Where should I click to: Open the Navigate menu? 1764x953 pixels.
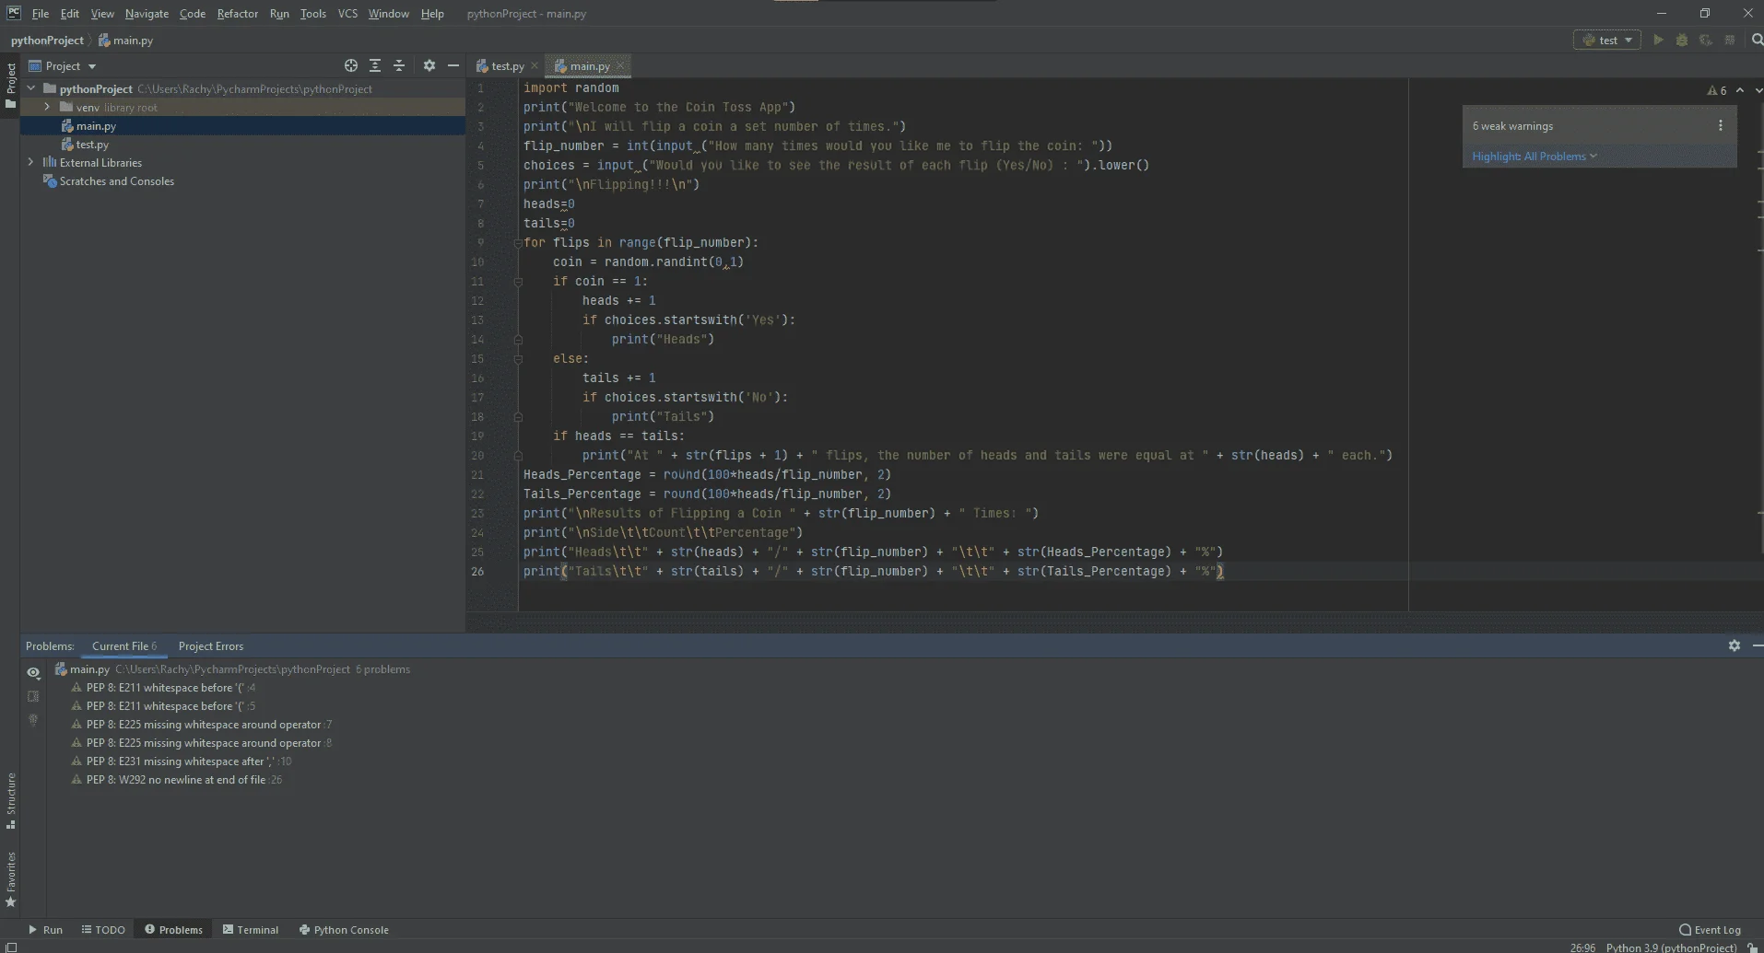pos(147,13)
